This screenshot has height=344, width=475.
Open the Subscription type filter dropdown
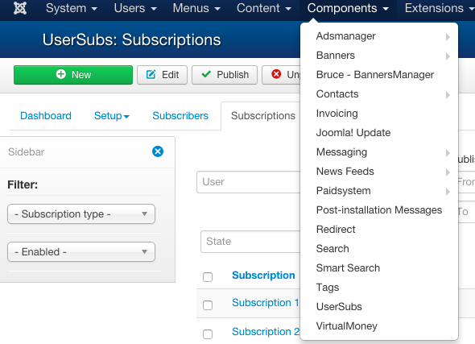81,214
